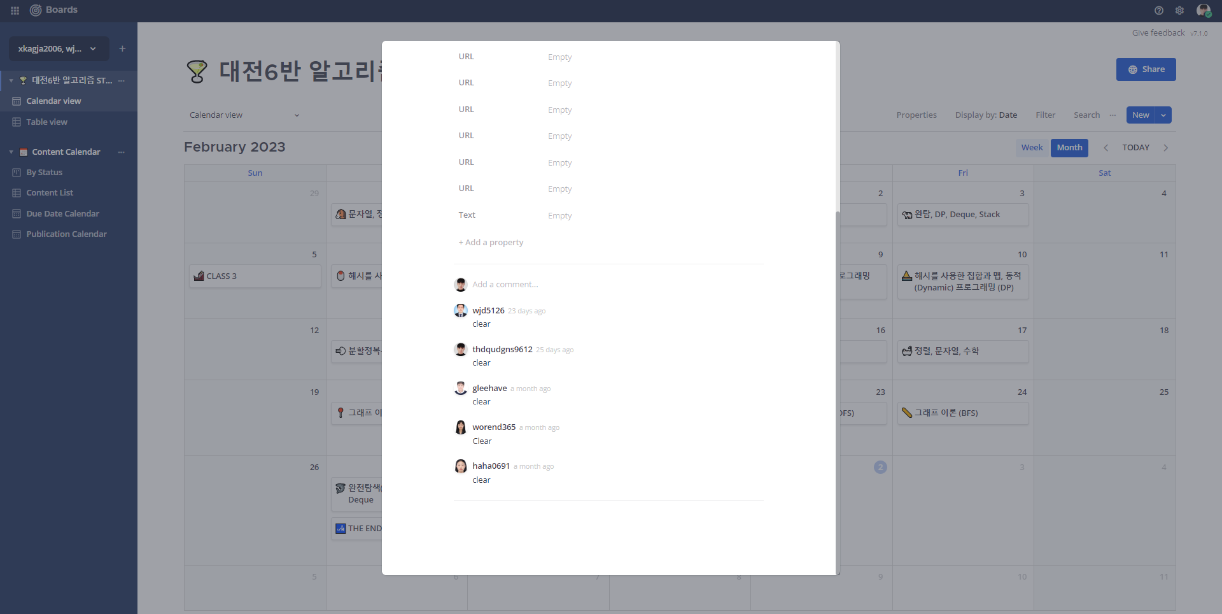Switch to Week calendar mode

1032,148
